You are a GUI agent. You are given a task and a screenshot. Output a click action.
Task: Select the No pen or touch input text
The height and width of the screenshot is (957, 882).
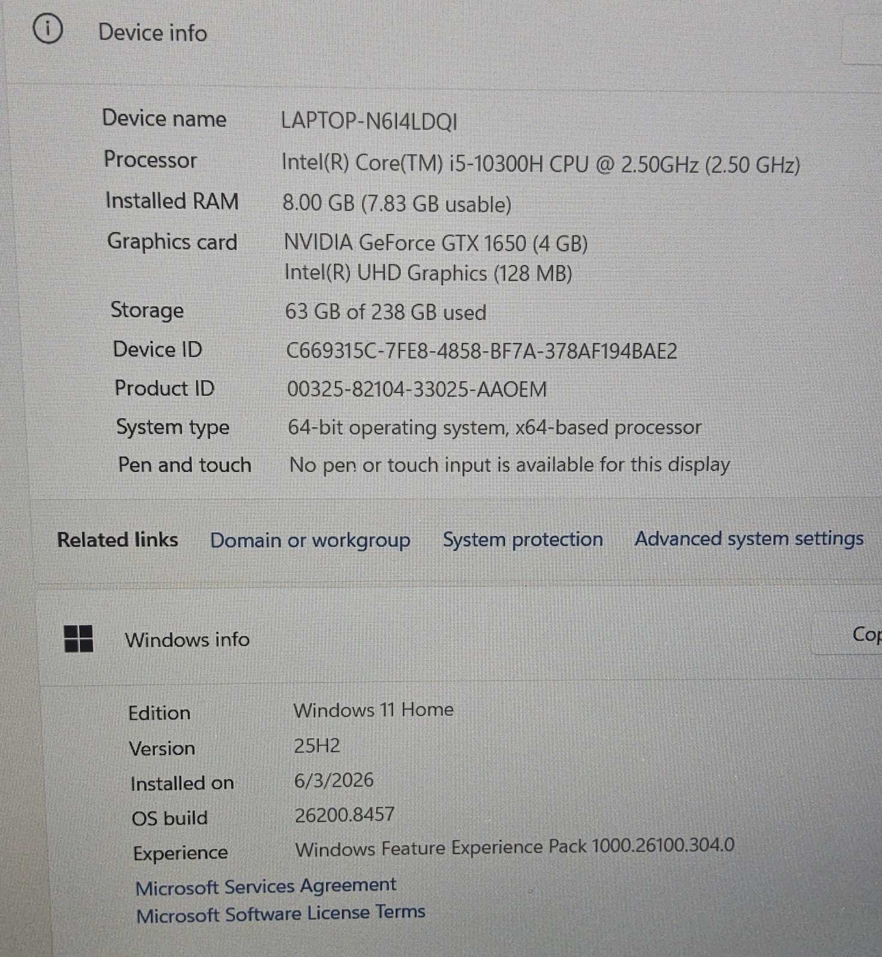pyautogui.click(x=509, y=465)
